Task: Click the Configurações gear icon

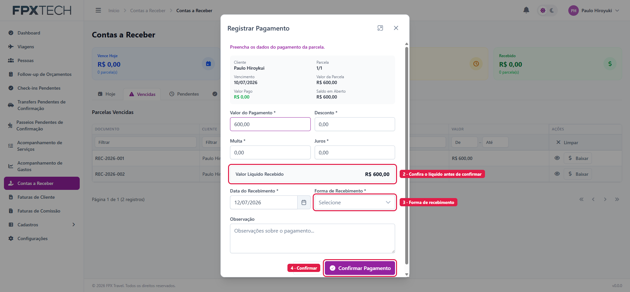Action: [x=11, y=238]
